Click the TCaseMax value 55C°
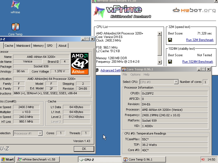 tap(174, 139)
